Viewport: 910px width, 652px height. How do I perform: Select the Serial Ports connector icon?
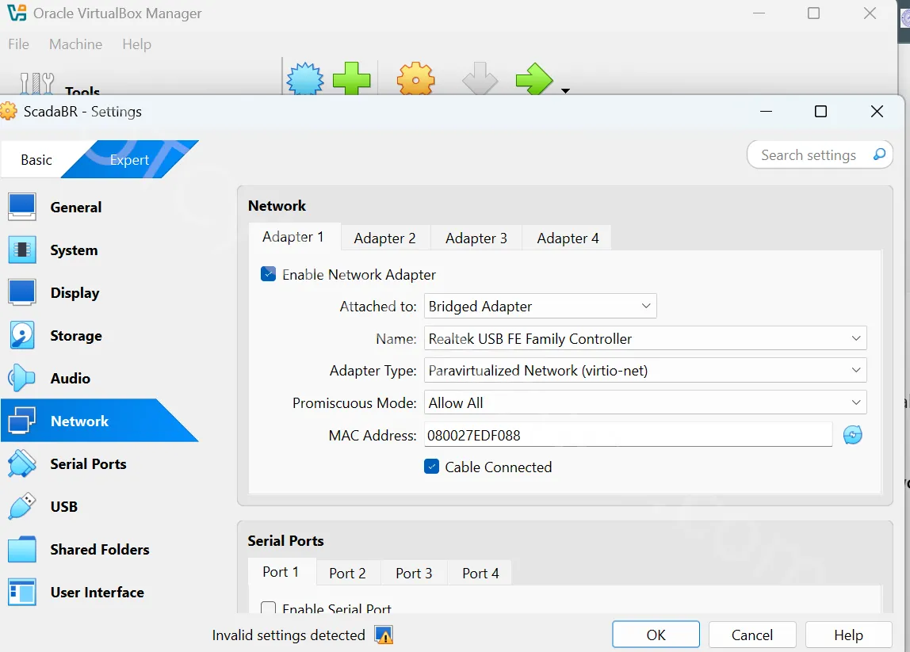pyautogui.click(x=22, y=463)
